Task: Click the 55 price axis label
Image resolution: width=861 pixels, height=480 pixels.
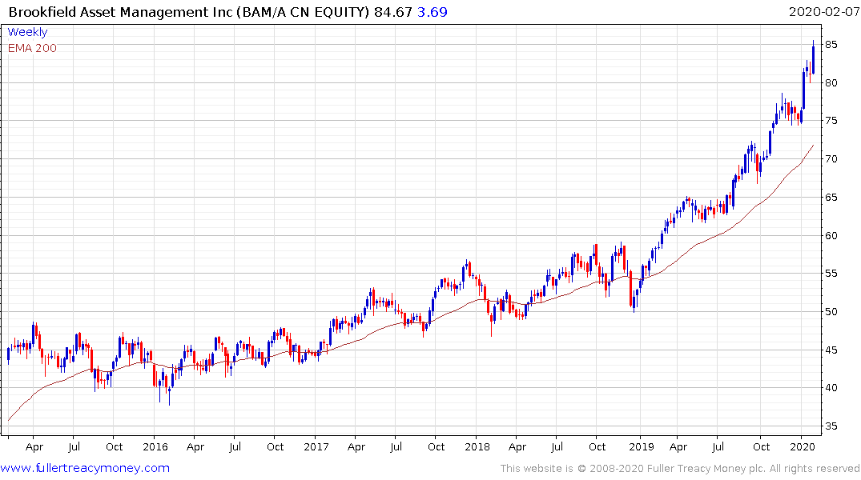Action: pos(831,274)
